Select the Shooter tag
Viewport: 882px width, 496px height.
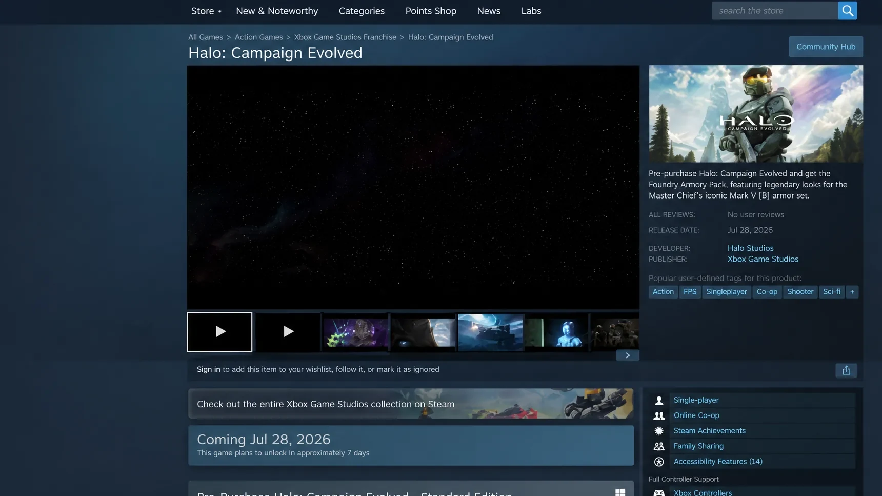tap(800, 292)
